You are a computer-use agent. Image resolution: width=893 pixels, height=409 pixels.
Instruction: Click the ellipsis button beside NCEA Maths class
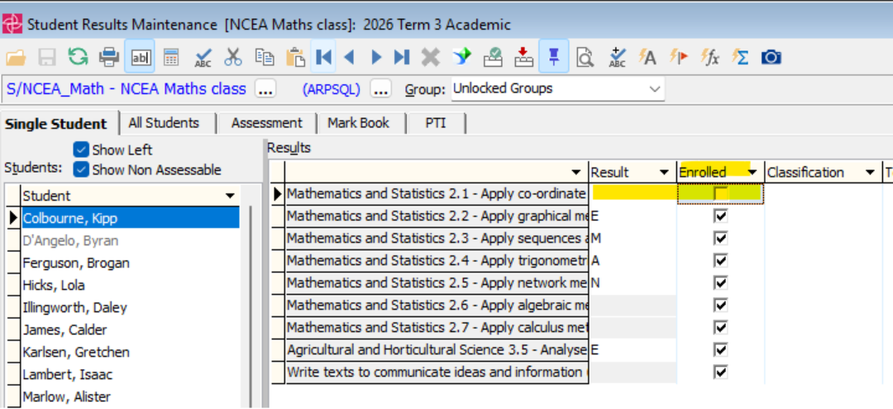[266, 89]
